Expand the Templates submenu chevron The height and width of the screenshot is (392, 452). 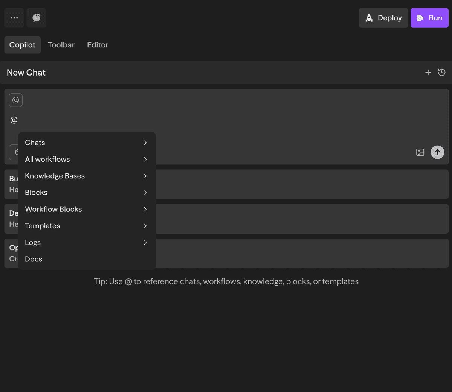145,226
